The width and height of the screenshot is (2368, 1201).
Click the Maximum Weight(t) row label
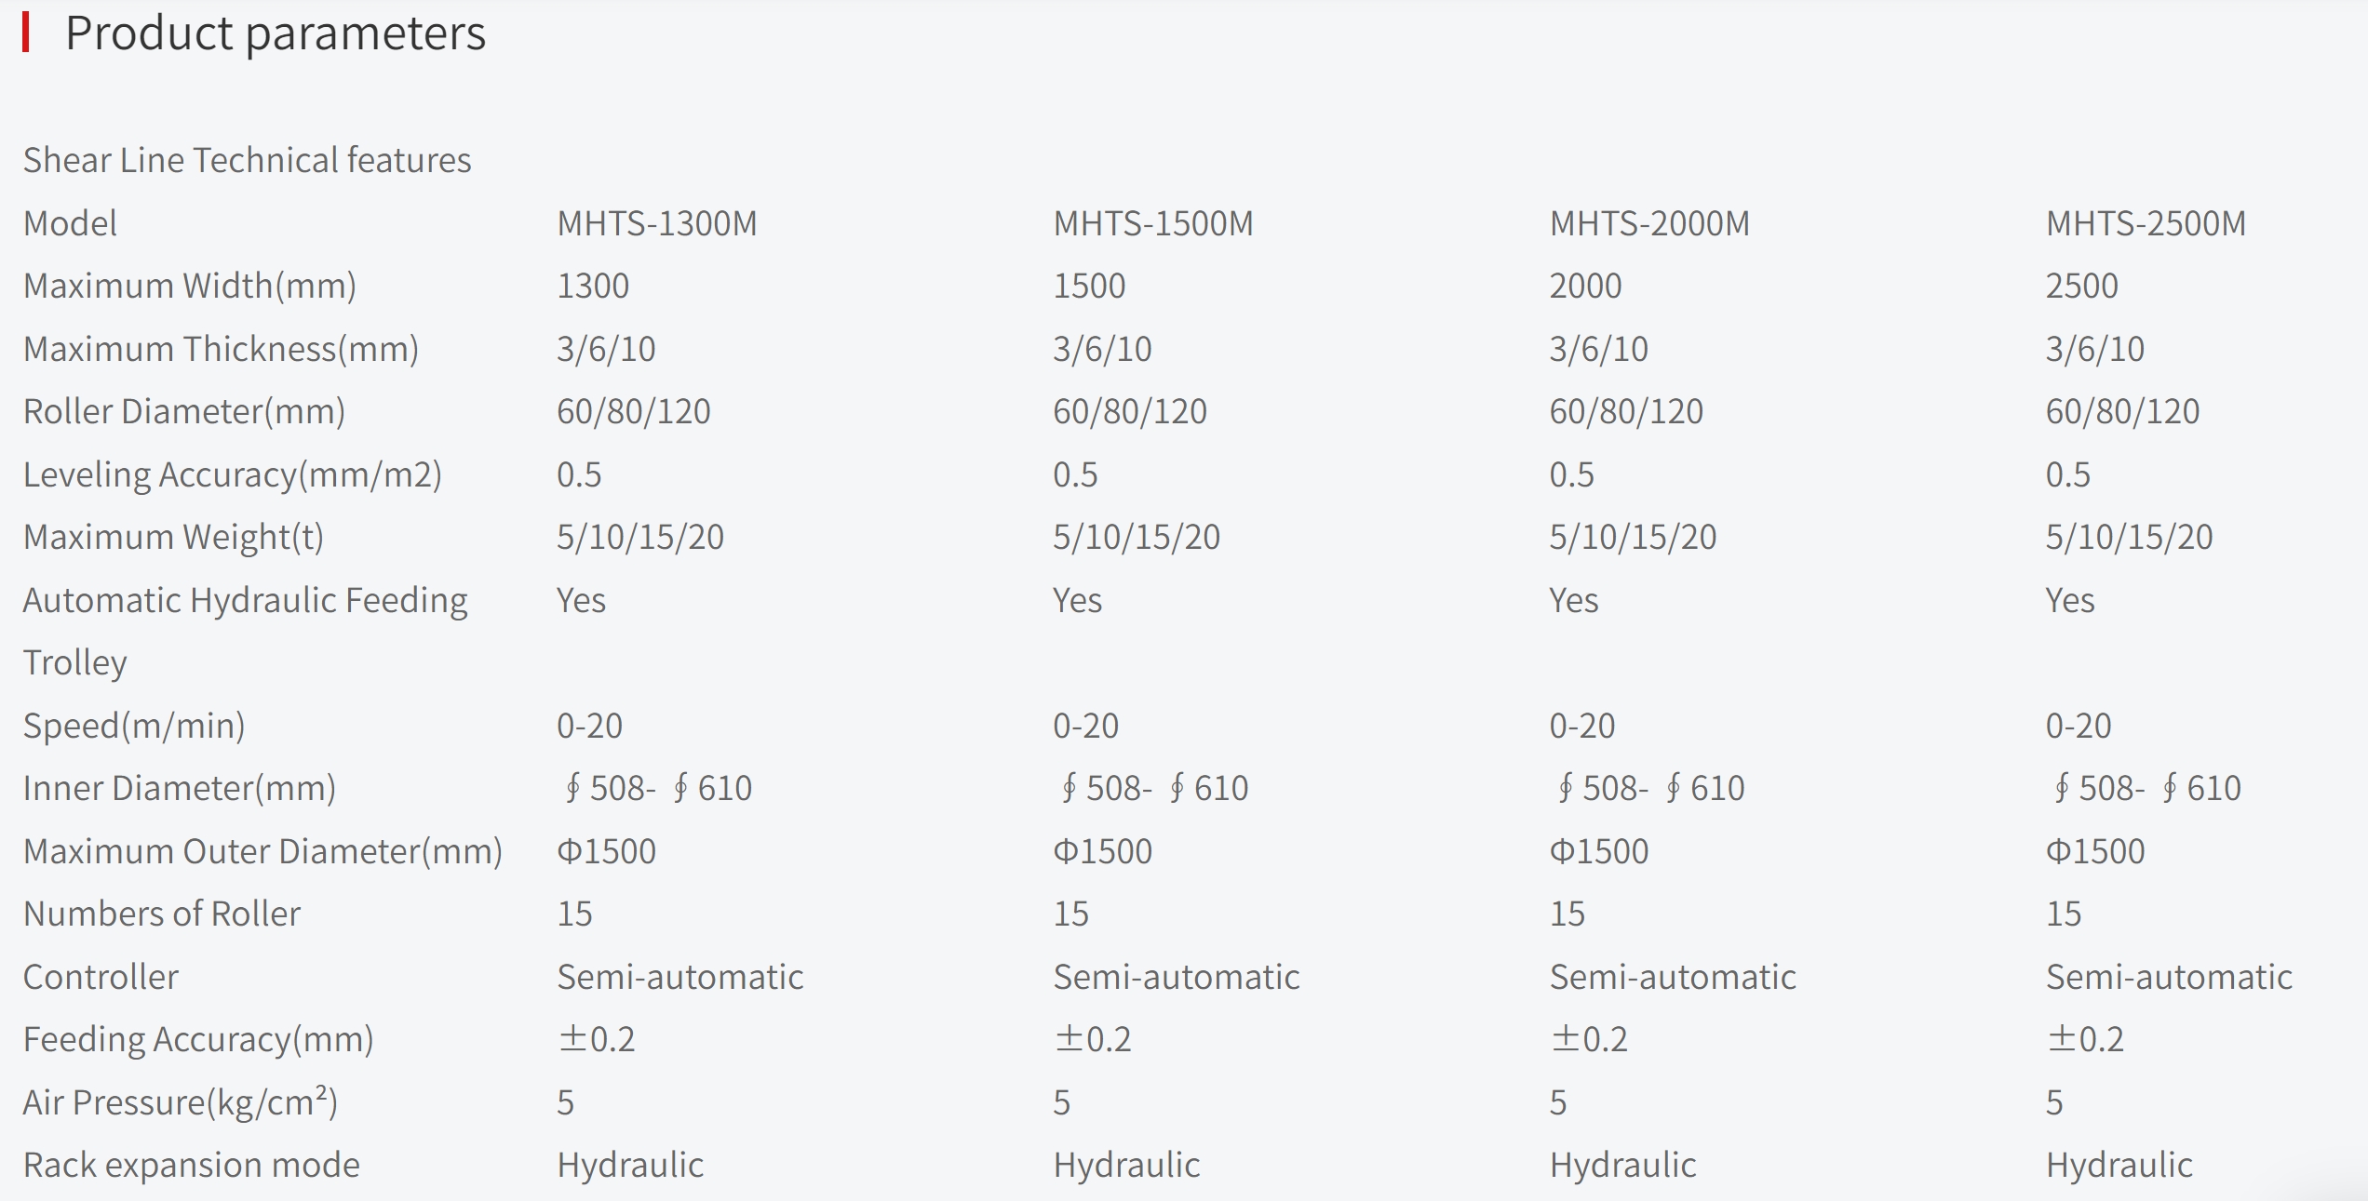[173, 538]
